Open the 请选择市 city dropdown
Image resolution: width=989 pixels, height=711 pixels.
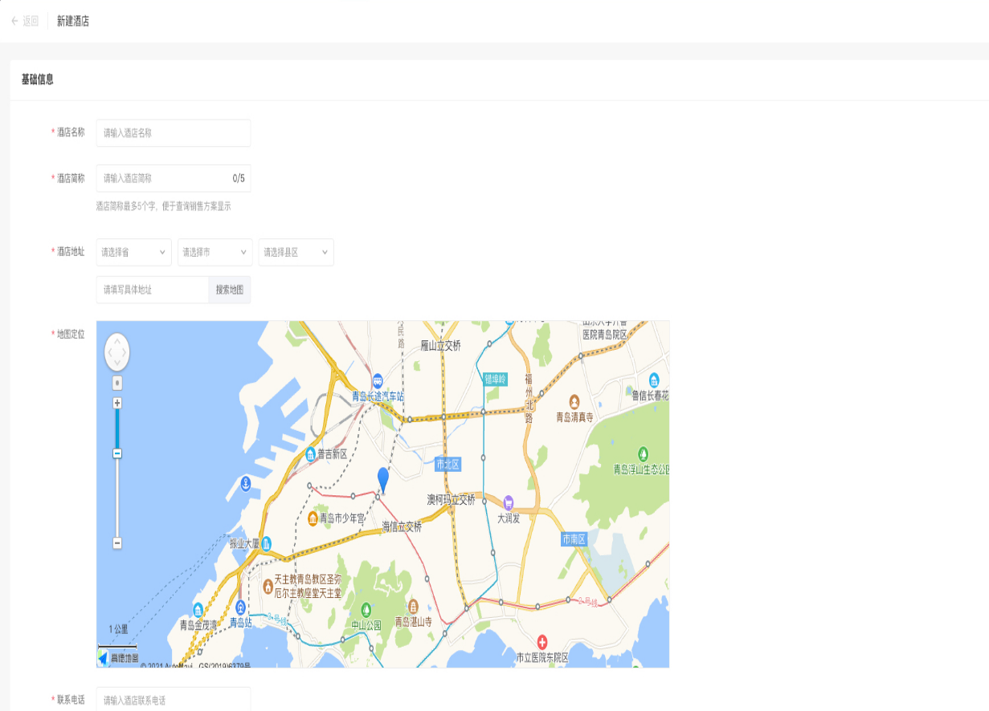click(215, 252)
